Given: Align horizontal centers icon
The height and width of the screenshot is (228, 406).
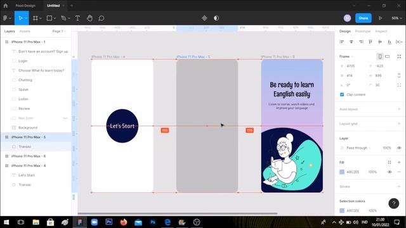Looking at the screenshot, I should (351, 42).
